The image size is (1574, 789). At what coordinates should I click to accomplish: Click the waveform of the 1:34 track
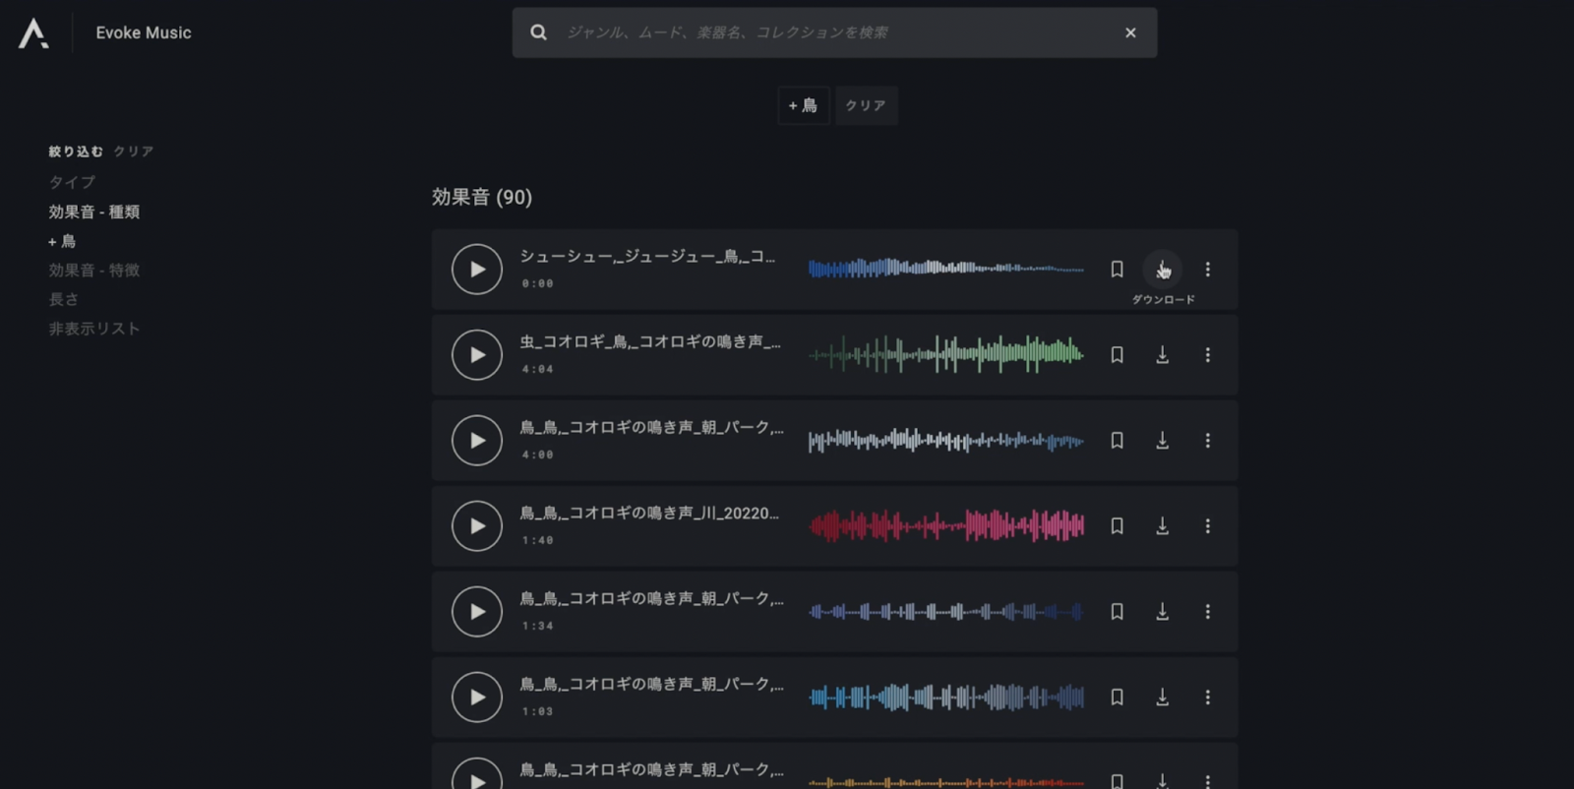[946, 612]
